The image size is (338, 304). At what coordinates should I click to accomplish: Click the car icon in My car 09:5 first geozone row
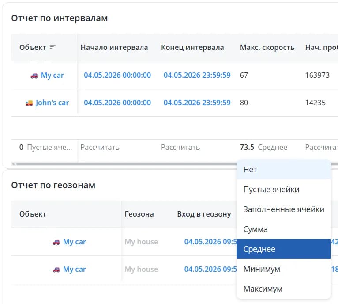(56, 242)
